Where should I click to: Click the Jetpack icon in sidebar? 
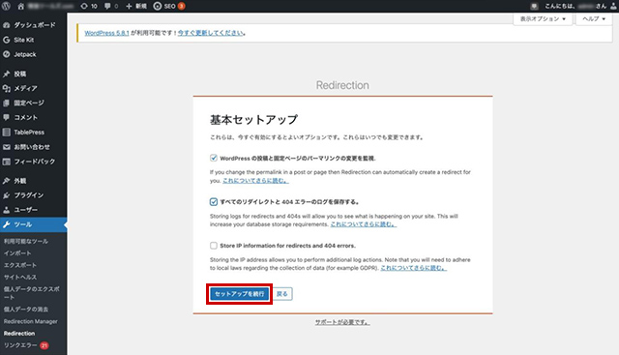click(7, 54)
